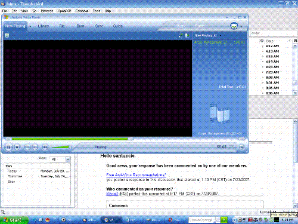The image size is (298, 224).
Task: Select the Today row in calendar pane
Action: 37,171
